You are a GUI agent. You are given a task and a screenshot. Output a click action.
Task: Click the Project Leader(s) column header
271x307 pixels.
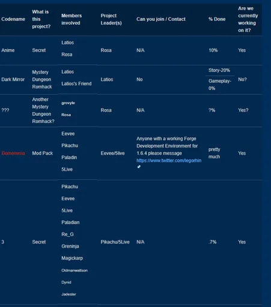[x=111, y=19]
